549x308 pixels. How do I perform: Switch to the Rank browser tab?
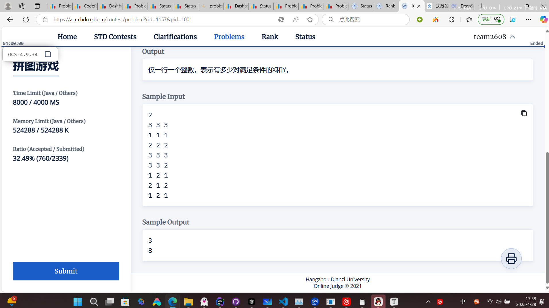tap(386, 6)
